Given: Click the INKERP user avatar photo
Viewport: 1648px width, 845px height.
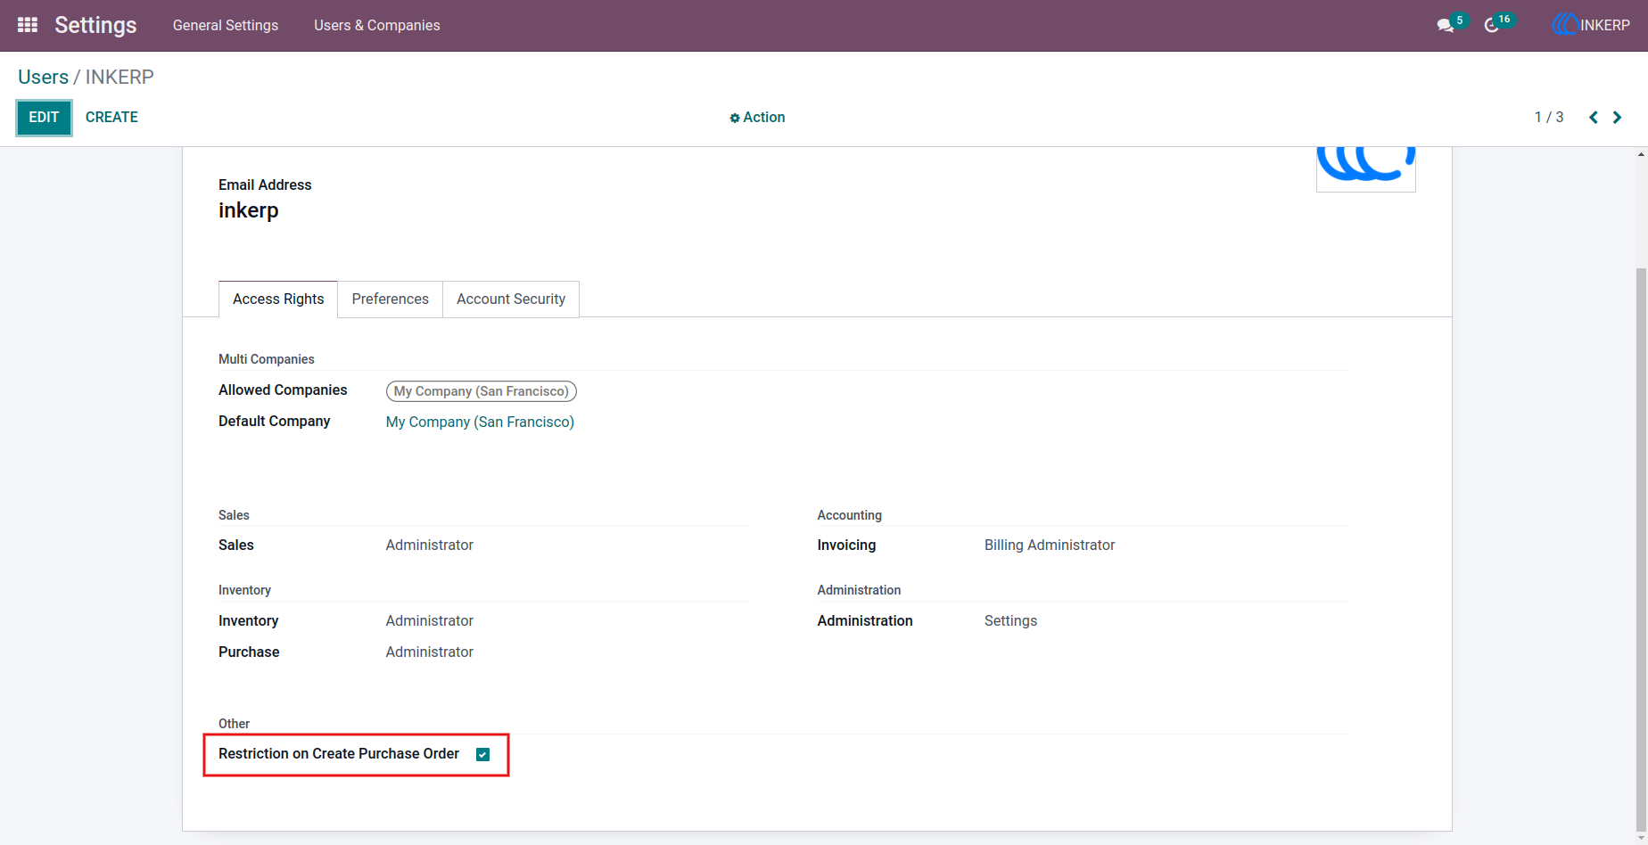Looking at the screenshot, I should (1366, 169).
